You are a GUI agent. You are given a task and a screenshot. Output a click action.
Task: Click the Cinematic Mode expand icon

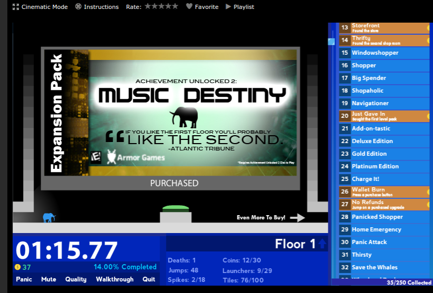[x=16, y=7]
